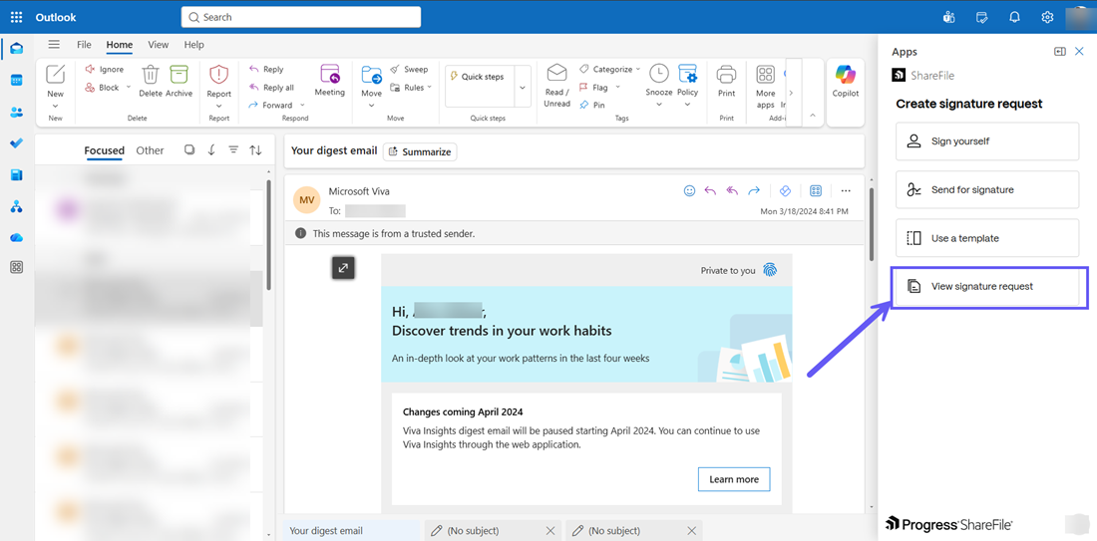1097x541 pixels.
Task: Toggle the Apps pane dock icon
Action: (x=1060, y=52)
